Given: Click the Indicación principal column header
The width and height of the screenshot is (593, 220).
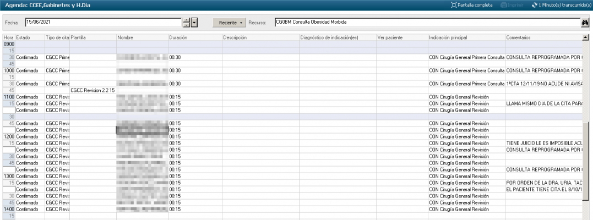Looking at the screenshot, I should (x=466, y=37).
